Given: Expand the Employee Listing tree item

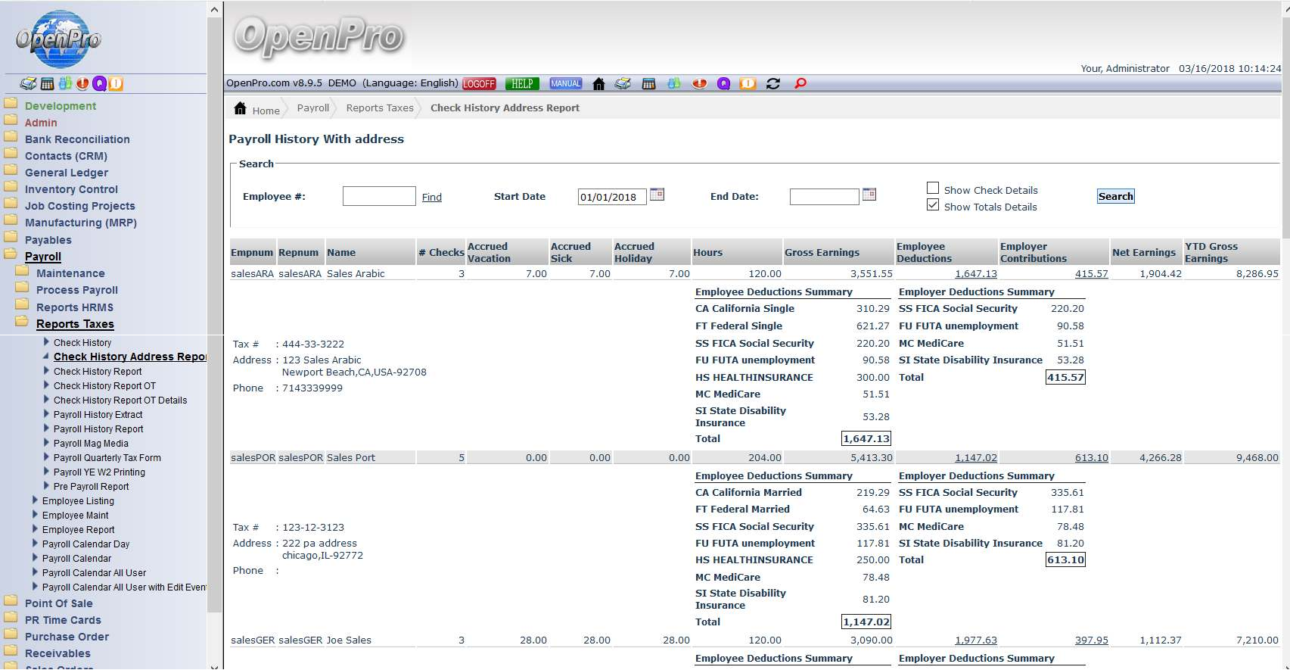Looking at the screenshot, I should (35, 500).
